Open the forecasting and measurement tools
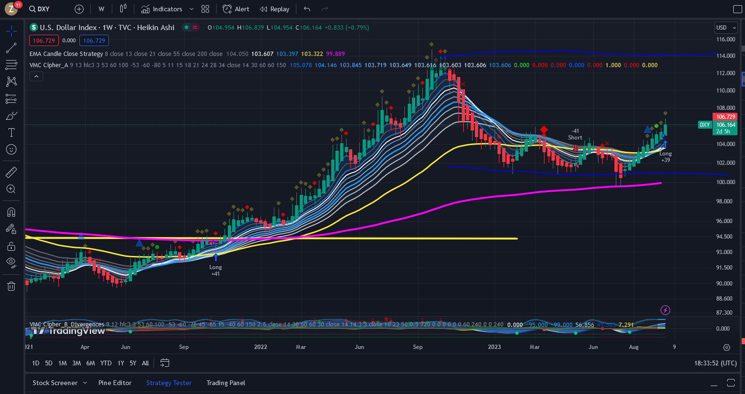Image resolution: width=745 pixels, height=394 pixels. tap(11, 99)
